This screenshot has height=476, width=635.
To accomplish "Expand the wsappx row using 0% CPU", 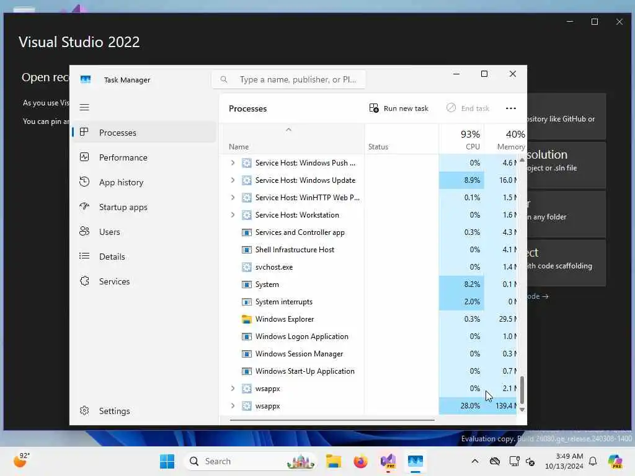I will pos(233,389).
